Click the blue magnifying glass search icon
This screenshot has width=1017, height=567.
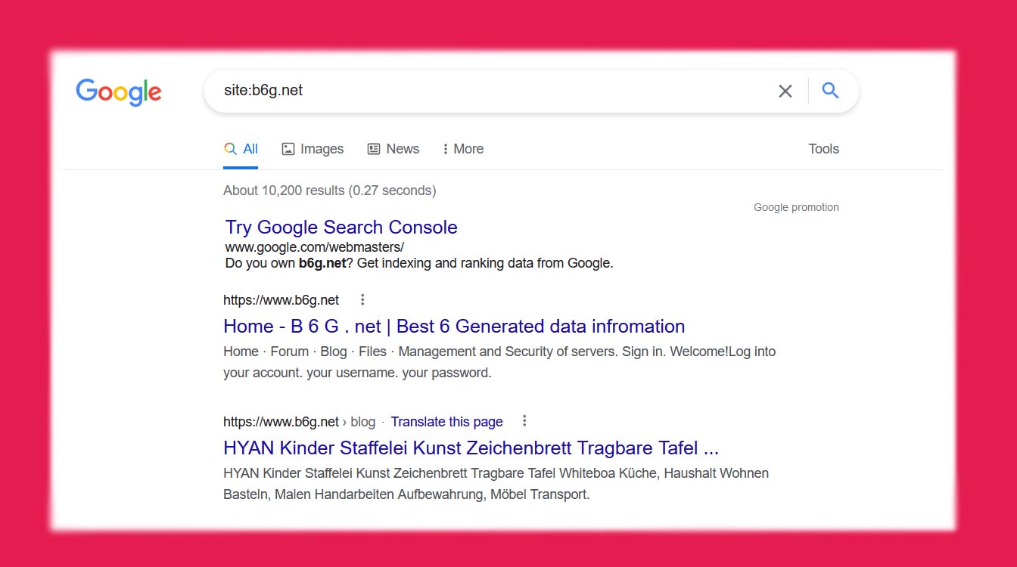click(830, 90)
